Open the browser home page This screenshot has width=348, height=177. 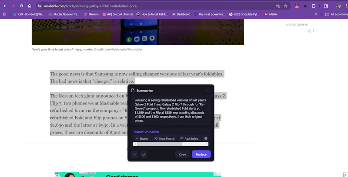pyautogui.click(x=30, y=6)
